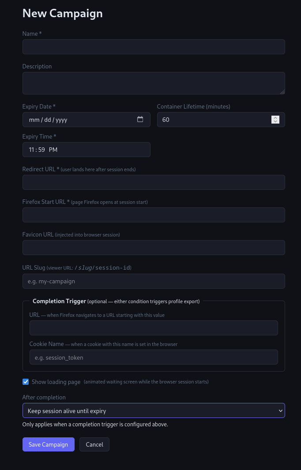The width and height of the screenshot is (301, 470).
Task: Open the Keep session alive until expiry dropdown
Action: [154, 410]
